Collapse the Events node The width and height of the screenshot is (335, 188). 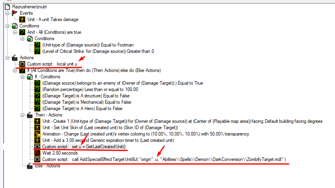click(7, 13)
